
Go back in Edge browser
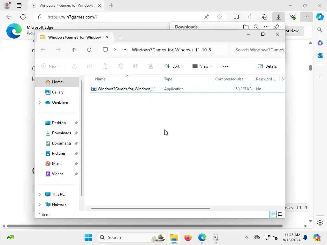(x=9, y=17)
